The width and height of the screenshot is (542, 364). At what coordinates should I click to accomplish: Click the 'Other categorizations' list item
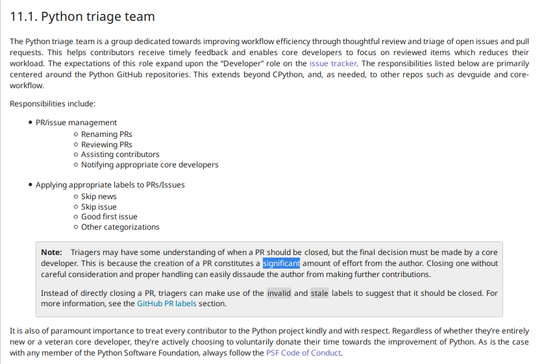[x=120, y=227]
